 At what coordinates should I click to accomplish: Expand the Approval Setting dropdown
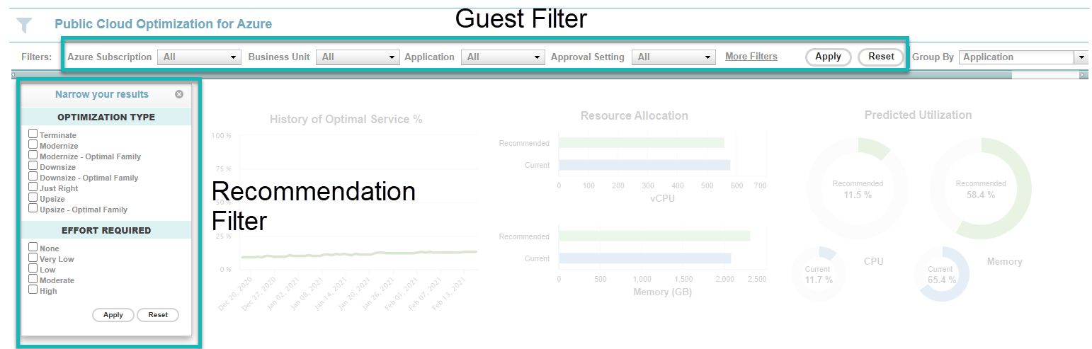(673, 57)
